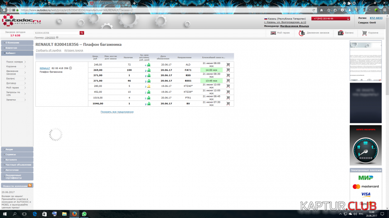The height and width of the screenshot is (218, 389).
Task: Select Запросы по VIN in sidebar
Action: tap(13, 94)
